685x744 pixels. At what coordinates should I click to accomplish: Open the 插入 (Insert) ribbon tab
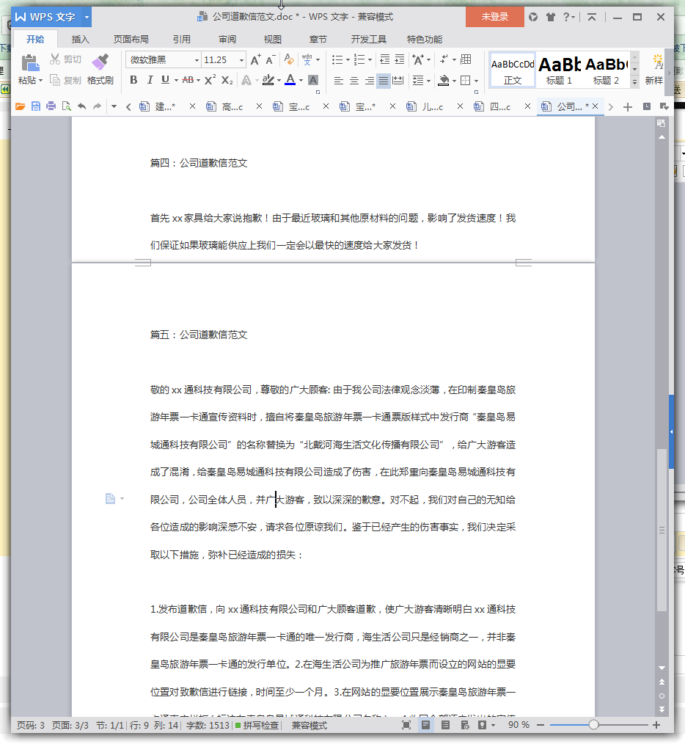[x=80, y=40]
